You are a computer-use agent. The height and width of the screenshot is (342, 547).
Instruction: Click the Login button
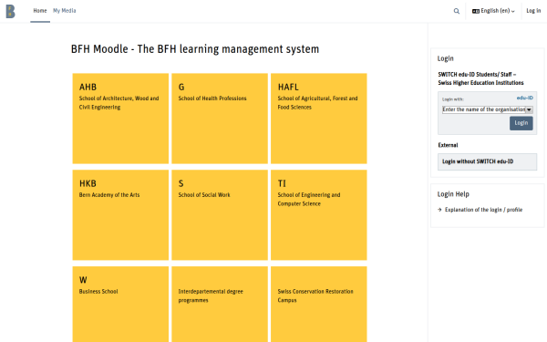tap(521, 123)
